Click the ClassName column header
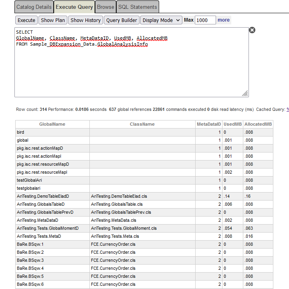The height and width of the screenshot is (289, 289). pyautogui.click(x=142, y=124)
